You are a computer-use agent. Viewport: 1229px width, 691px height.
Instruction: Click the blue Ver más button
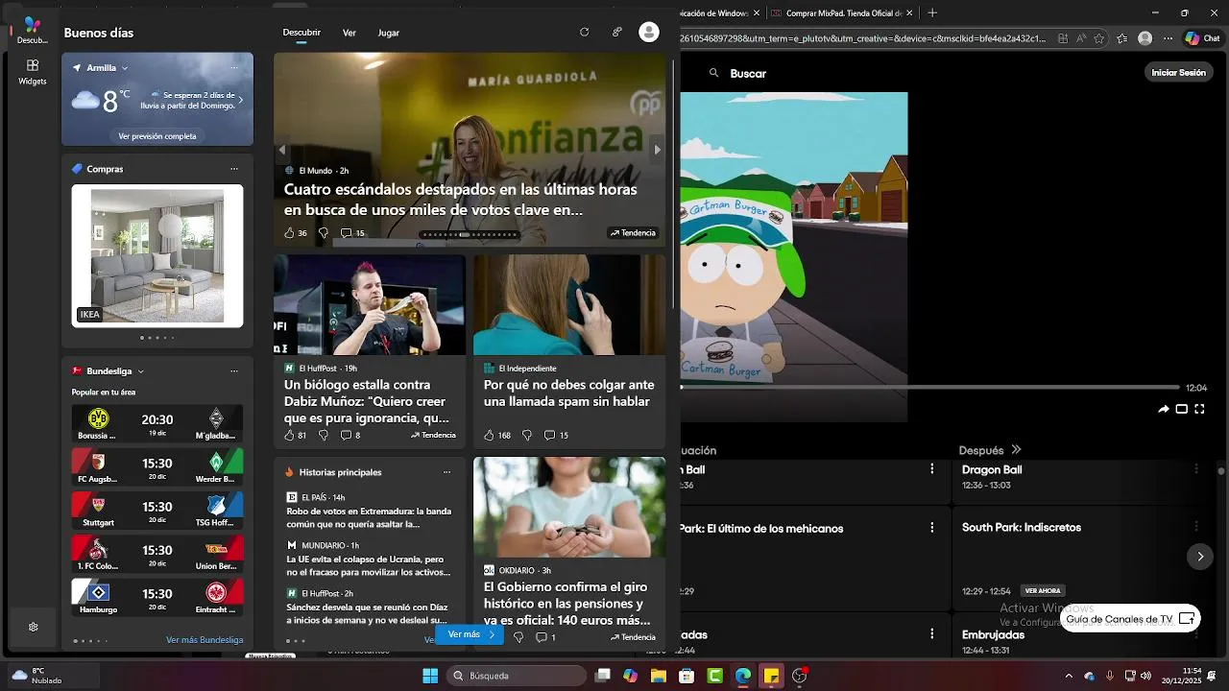(470, 634)
